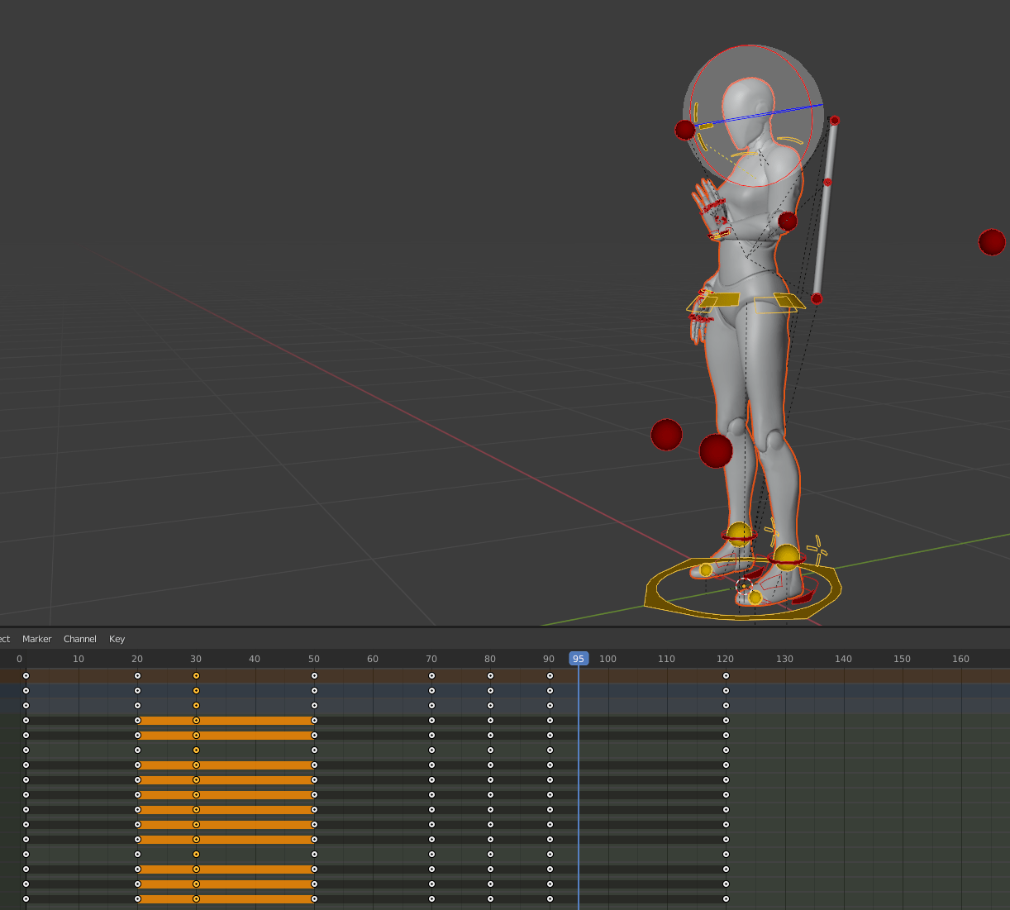The width and height of the screenshot is (1010, 910).
Task: Select the top-row keyframe at frame 50
Action: coord(314,676)
